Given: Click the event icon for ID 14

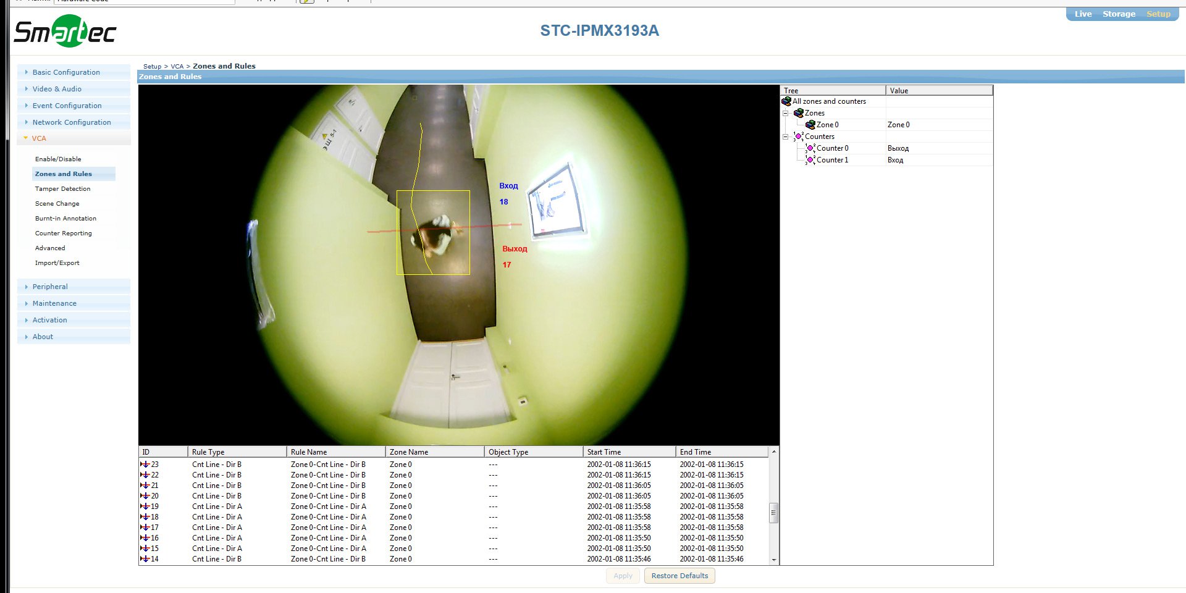Looking at the screenshot, I should click(x=145, y=559).
